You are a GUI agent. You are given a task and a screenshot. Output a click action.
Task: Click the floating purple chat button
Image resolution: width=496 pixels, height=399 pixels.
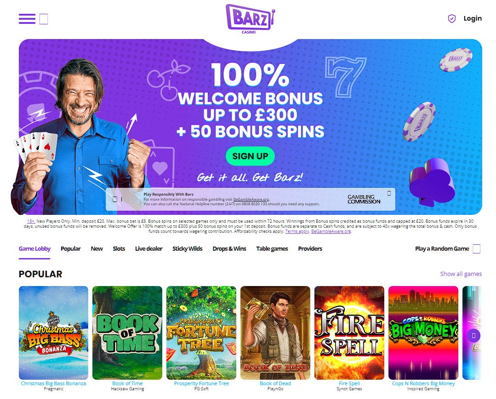[473, 336]
